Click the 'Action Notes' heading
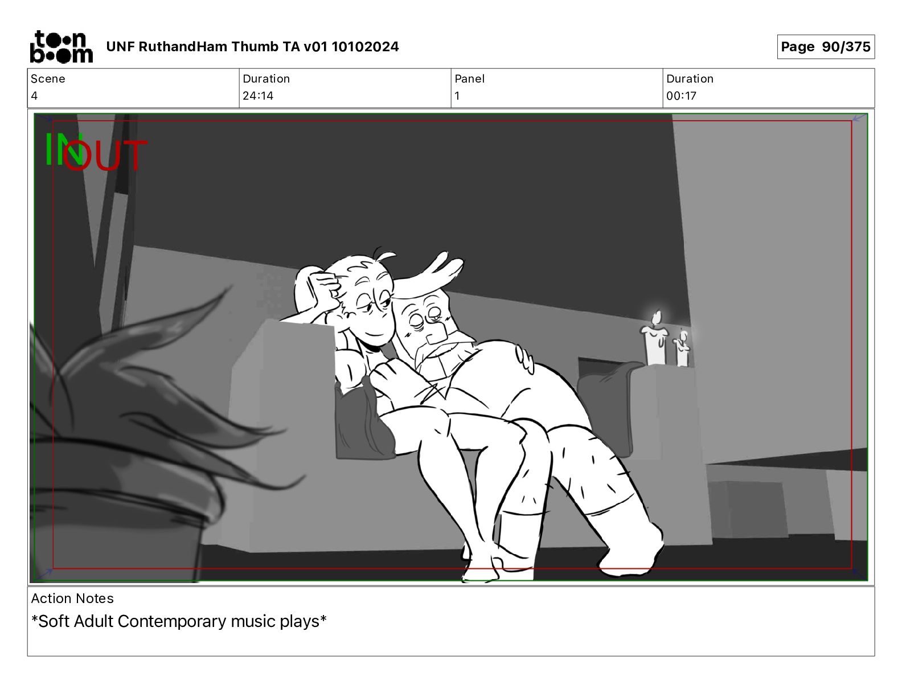The width and height of the screenshot is (902, 697). click(72, 598)
